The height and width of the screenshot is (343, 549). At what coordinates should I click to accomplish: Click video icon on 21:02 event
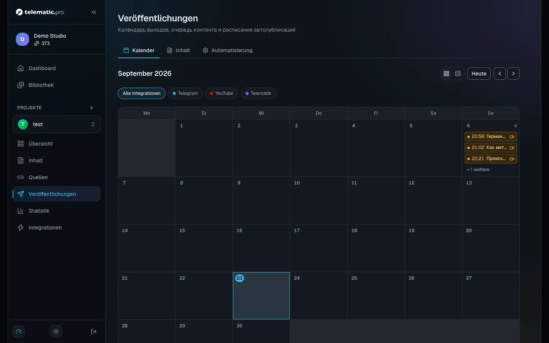(512, 148)
